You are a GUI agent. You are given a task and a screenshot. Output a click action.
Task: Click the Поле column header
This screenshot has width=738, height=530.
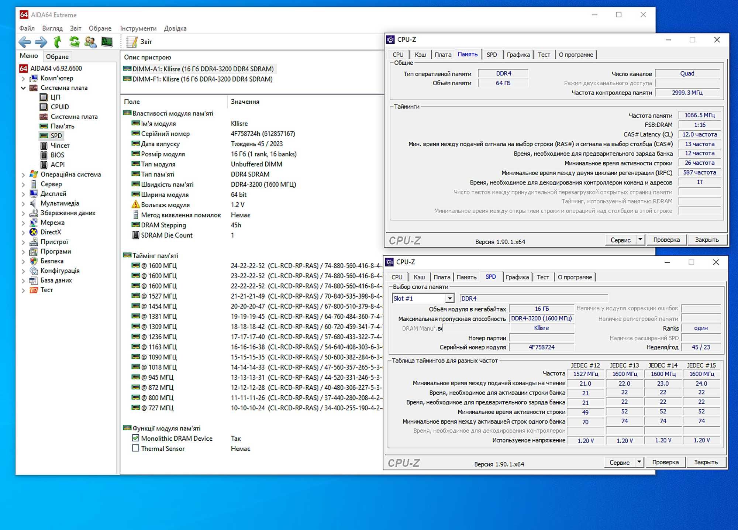pos(174,101)
